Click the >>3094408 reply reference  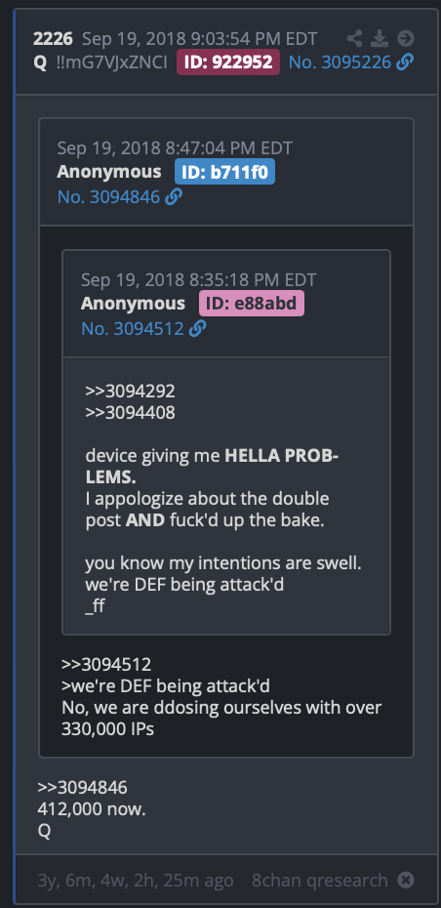tap(130, 413)
